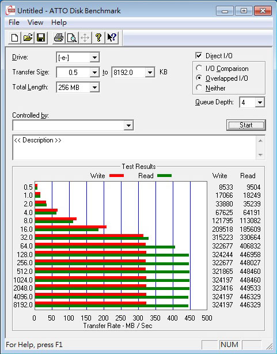Click the write value 8533
The width and height of the screenshot is (277, 354).
pyautogui.click(x=226, y=187)
